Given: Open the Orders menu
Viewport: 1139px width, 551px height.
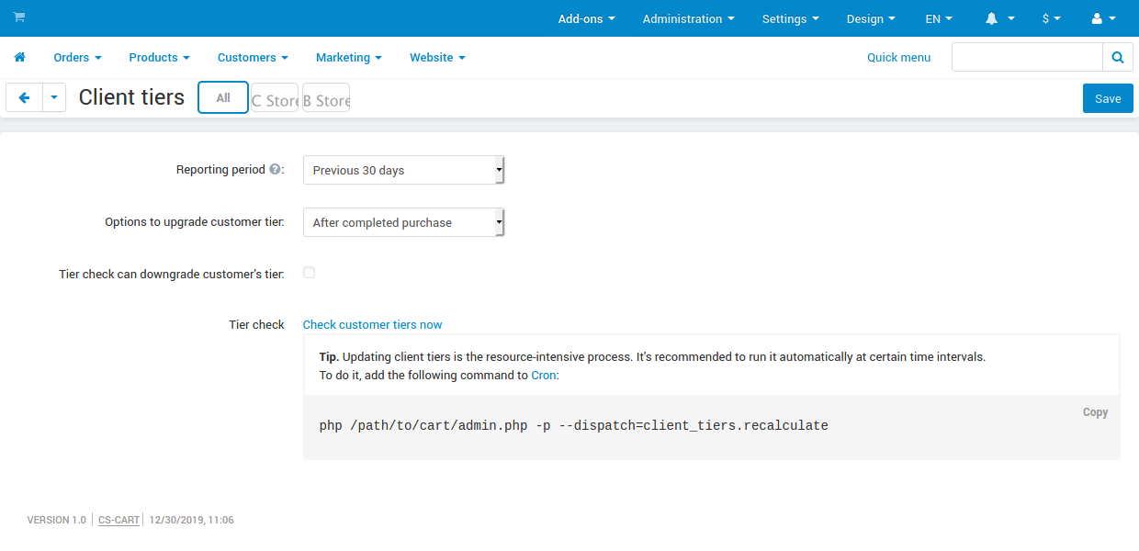Looking at the screenshot, I should coord(77,57).
